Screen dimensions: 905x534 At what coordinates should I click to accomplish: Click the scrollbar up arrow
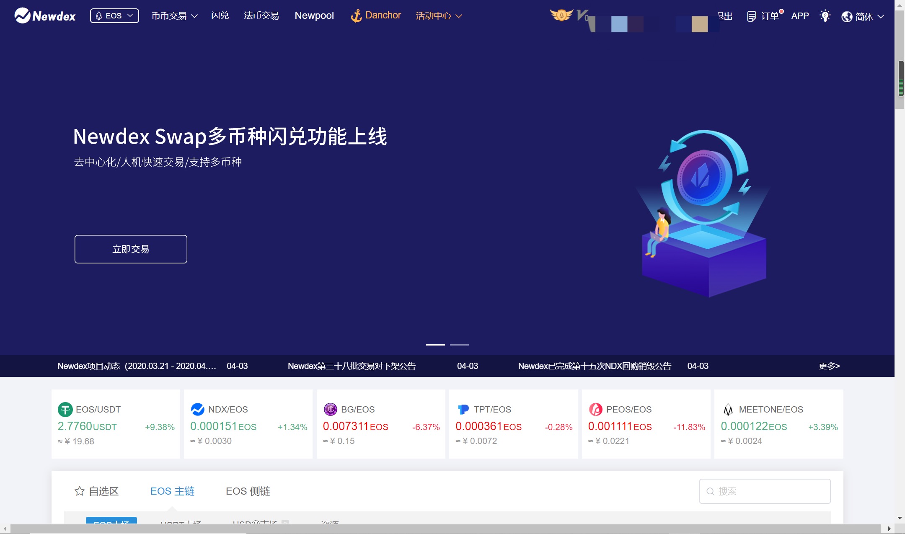point(900,5)
